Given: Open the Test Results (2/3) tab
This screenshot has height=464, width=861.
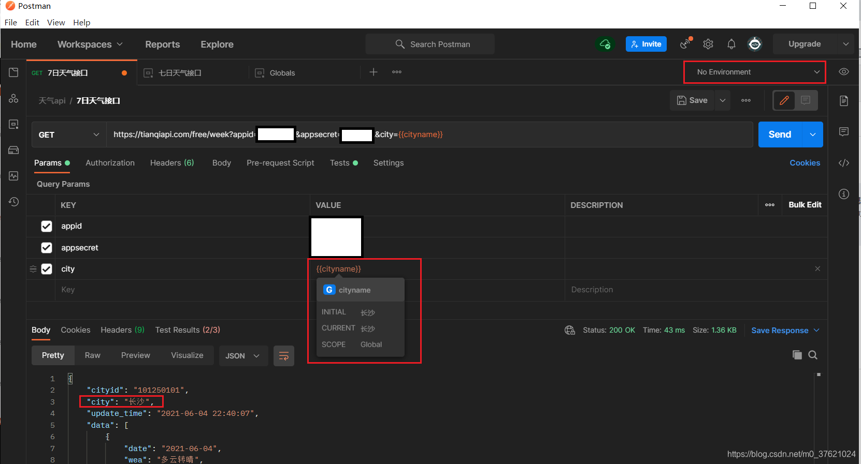Looking at the screenshot, I should pos(188,330).
